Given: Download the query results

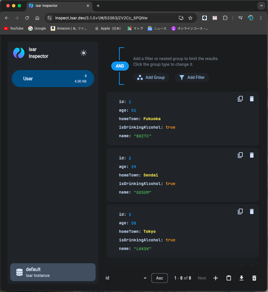Looking at the screenshot, I should pyautogui.click(x=242, y=278).
